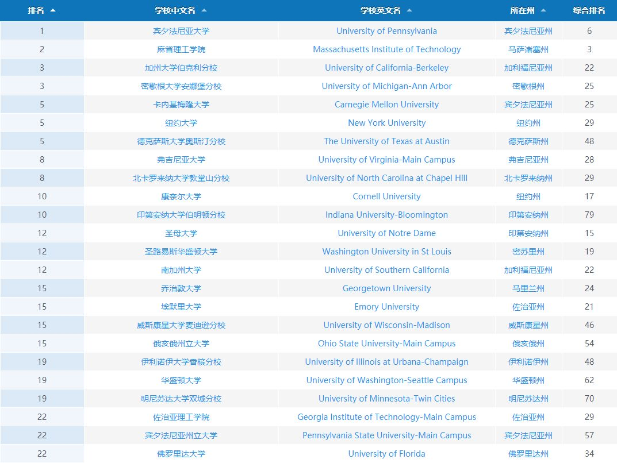Open University of Notre Dame link
The width and height of the screenshot is (617, 463).
click(386, 233)
